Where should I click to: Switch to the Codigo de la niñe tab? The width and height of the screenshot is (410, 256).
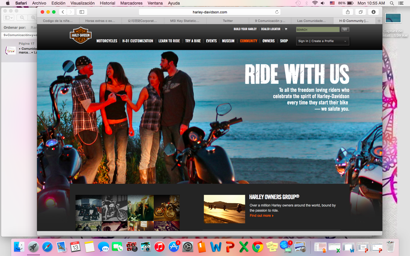(58, 21)
